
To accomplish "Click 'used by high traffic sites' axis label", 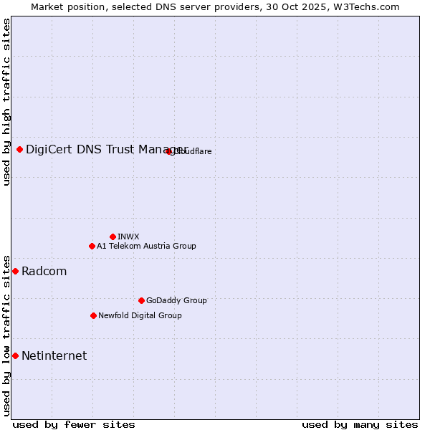I will pyautogui.click(x=6, y=102).
